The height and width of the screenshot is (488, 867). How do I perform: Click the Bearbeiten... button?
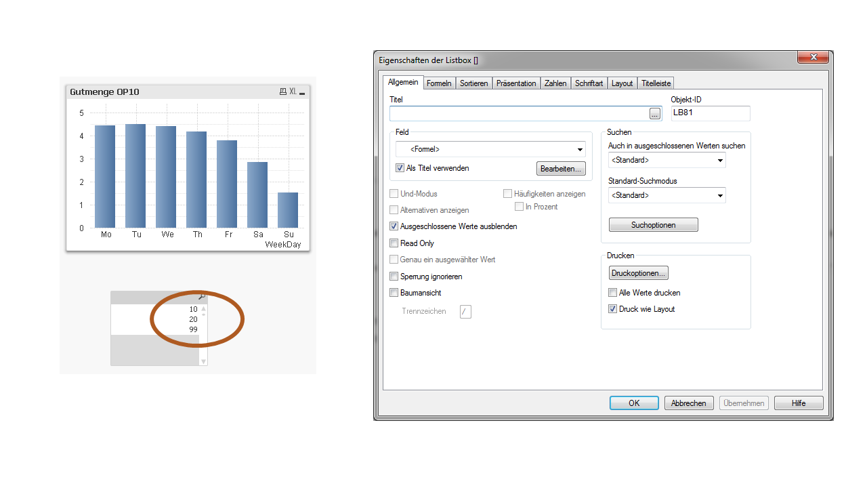click(x=562, y=168)
